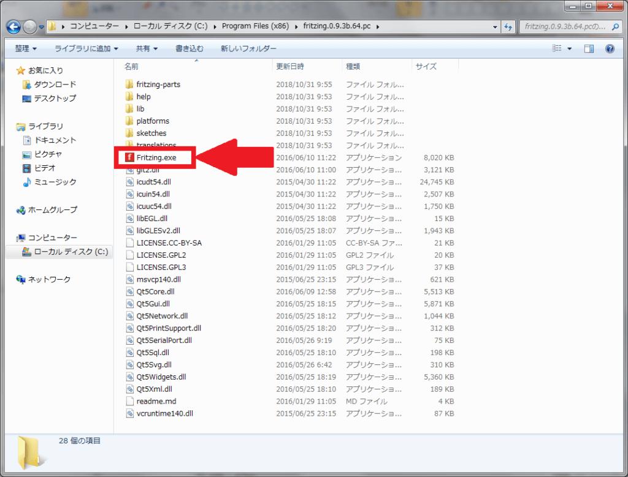
Task: Open the address bar history dropdown arrow
Action: click(x=495, y=27)
